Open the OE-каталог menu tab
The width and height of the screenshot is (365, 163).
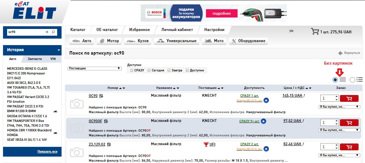click(x=106, y=30)
